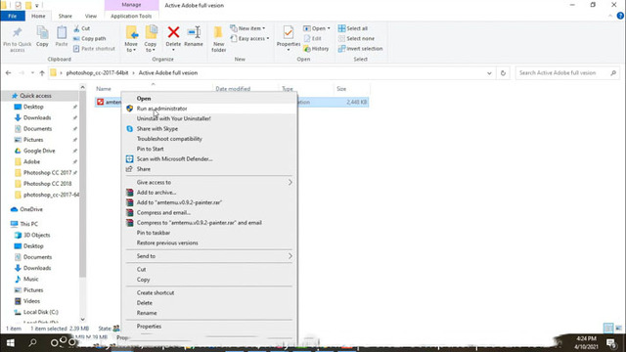
Task: Click the taskbar search icon
Action: pyautogui.click(x=32, y=342)
